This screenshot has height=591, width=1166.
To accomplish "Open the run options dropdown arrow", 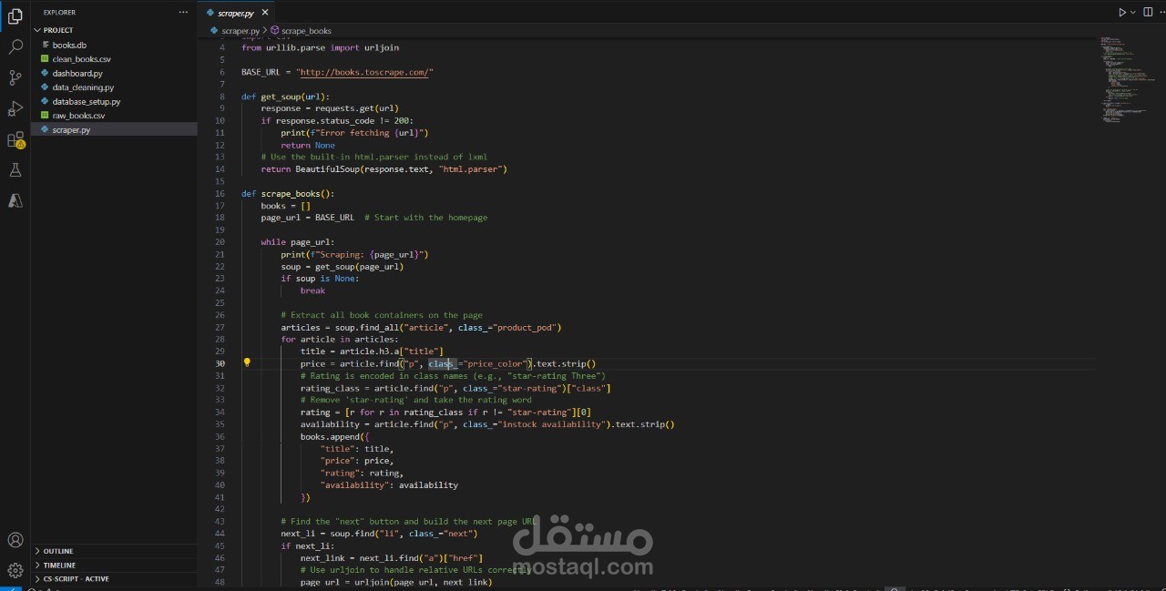I will coord(1133,13).
